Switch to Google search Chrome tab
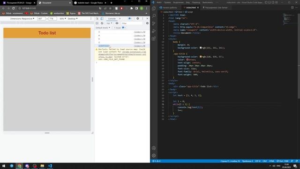 point(90,3)
